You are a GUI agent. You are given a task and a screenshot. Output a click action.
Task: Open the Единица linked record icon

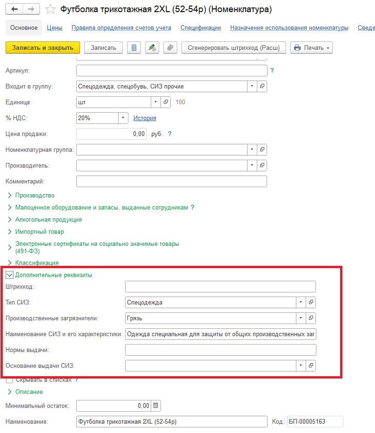pyautogui.click(x=166, y=102)
